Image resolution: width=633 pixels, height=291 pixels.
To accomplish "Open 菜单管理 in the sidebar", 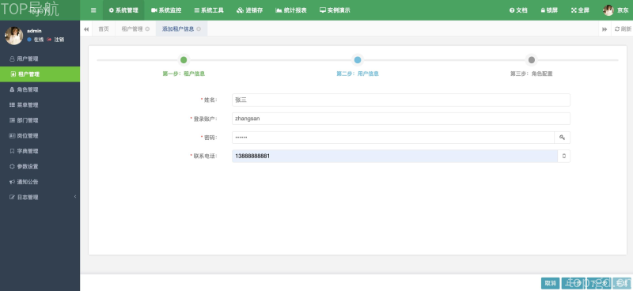I will point(40,105).
